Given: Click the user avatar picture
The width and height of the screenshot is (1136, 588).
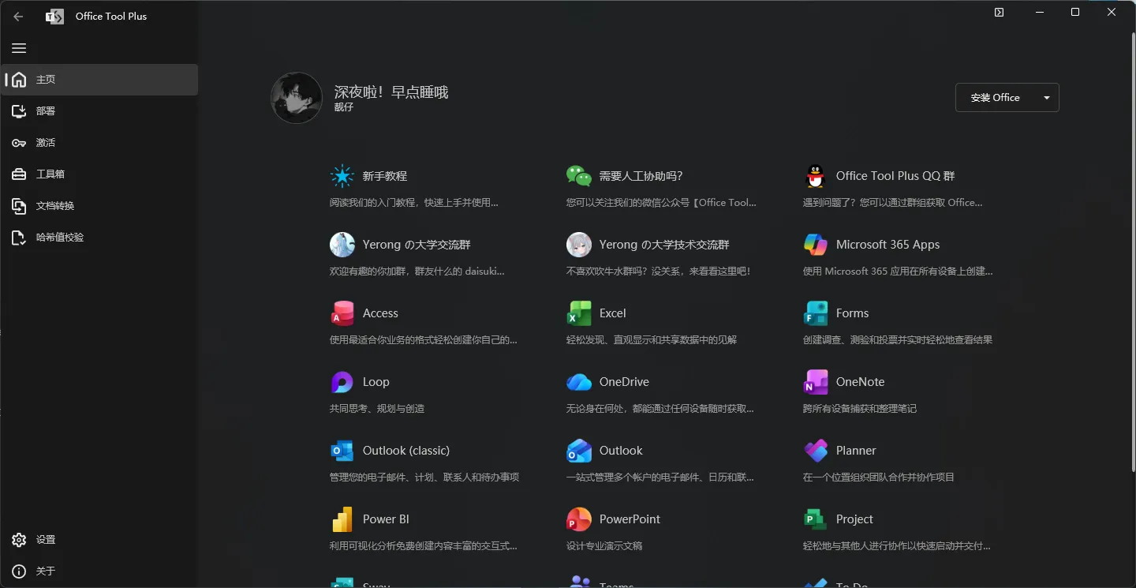Looking at the screenshot, I should pos(297,98).
